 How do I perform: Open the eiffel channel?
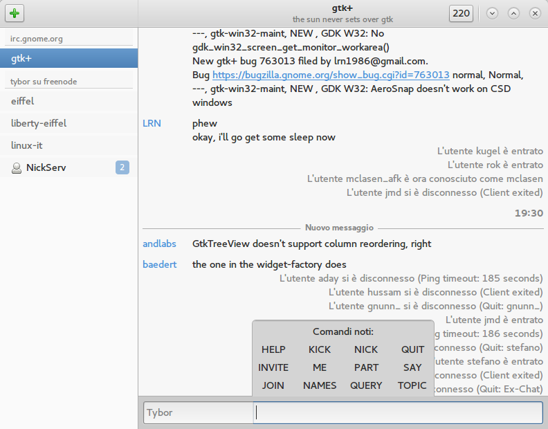coord(69,101)
